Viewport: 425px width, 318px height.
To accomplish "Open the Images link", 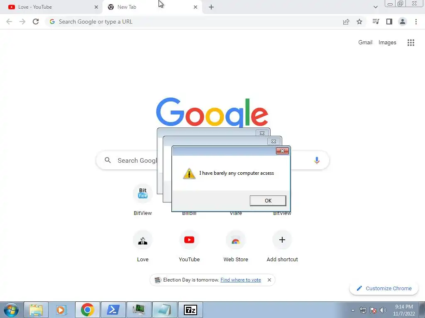I will coord(387,43).
